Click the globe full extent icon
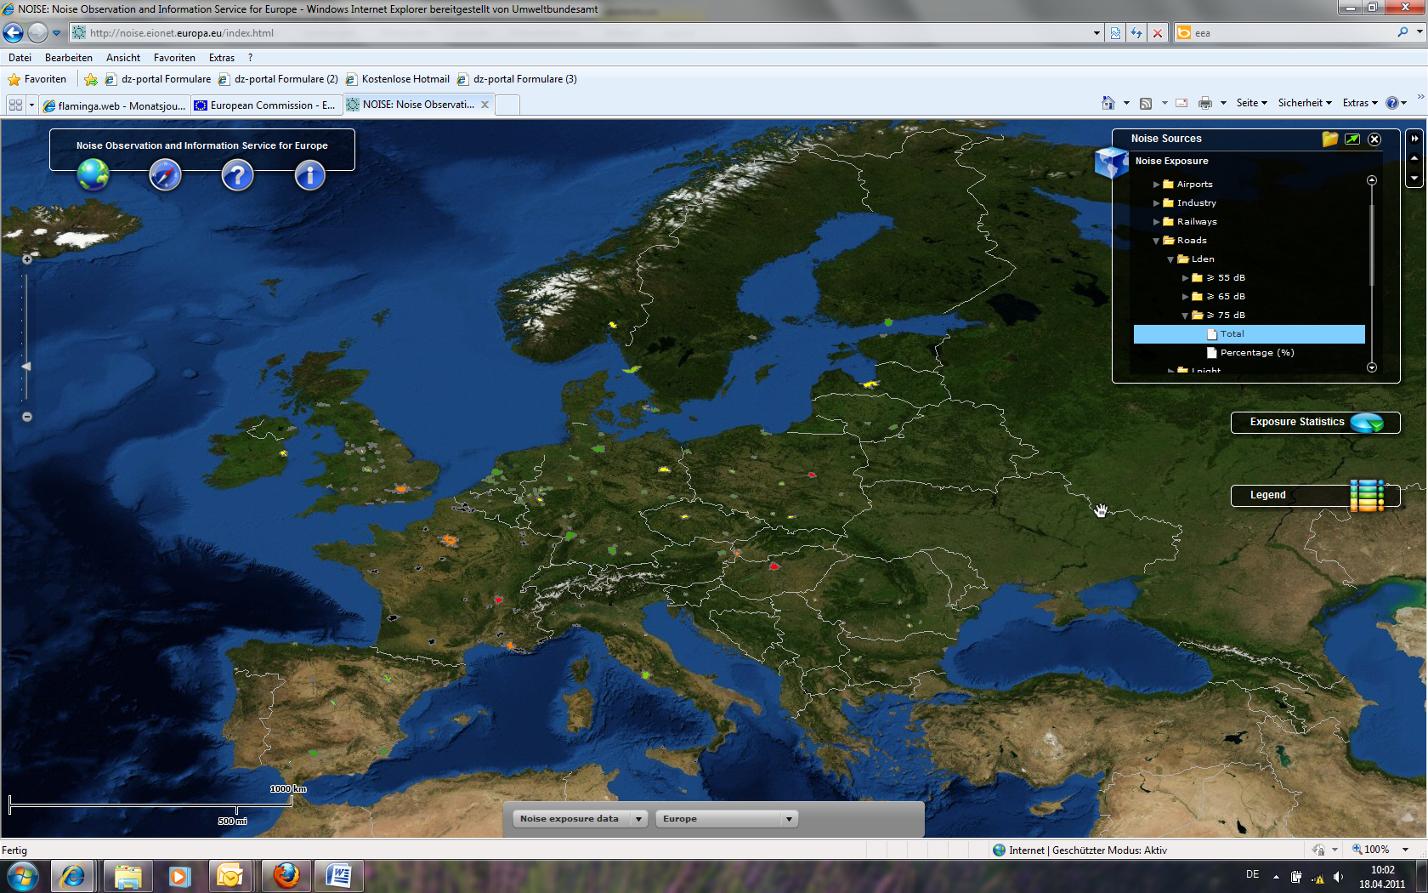The height and width of the screenshot is (893, 1428). [93, 175]
